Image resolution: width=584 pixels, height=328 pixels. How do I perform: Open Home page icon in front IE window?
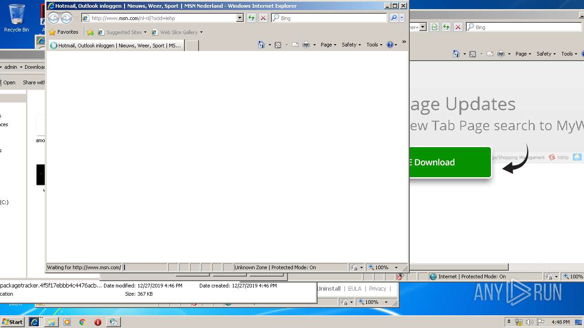pyautogui.click(x=261, y=45)
